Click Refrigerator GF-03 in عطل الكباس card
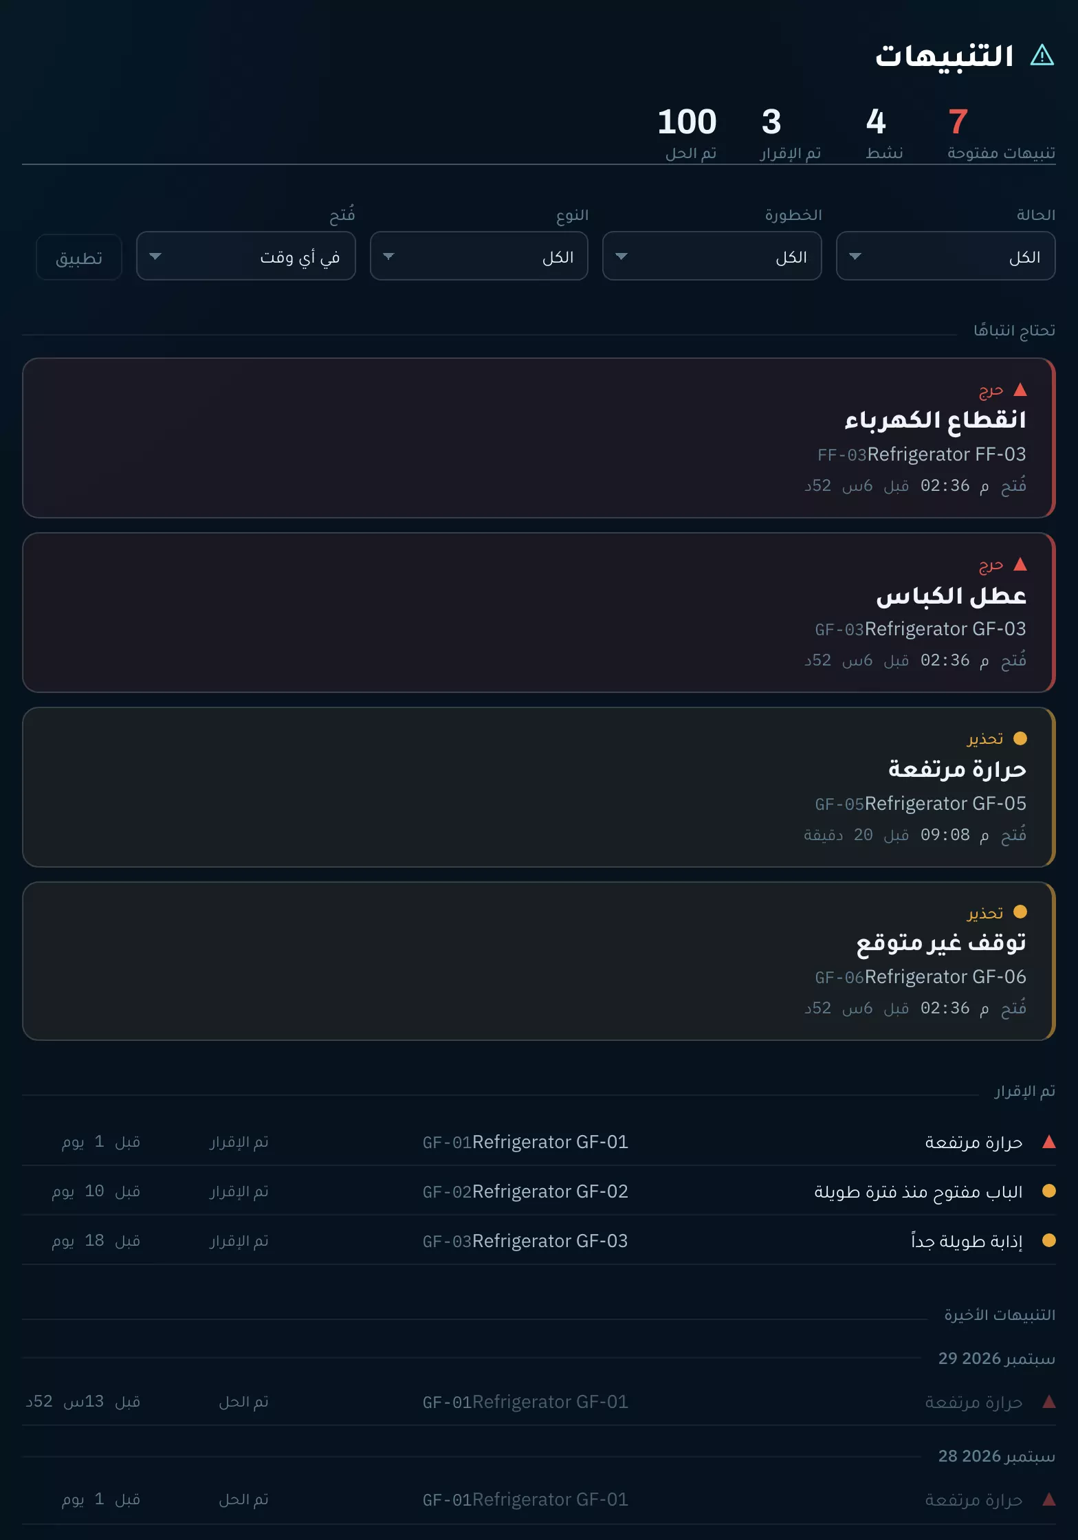The width and height of the screenshot is (1078, 1540). (945, 629)
